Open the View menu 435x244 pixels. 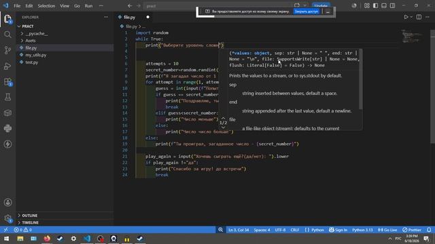(x=65, y=6)
